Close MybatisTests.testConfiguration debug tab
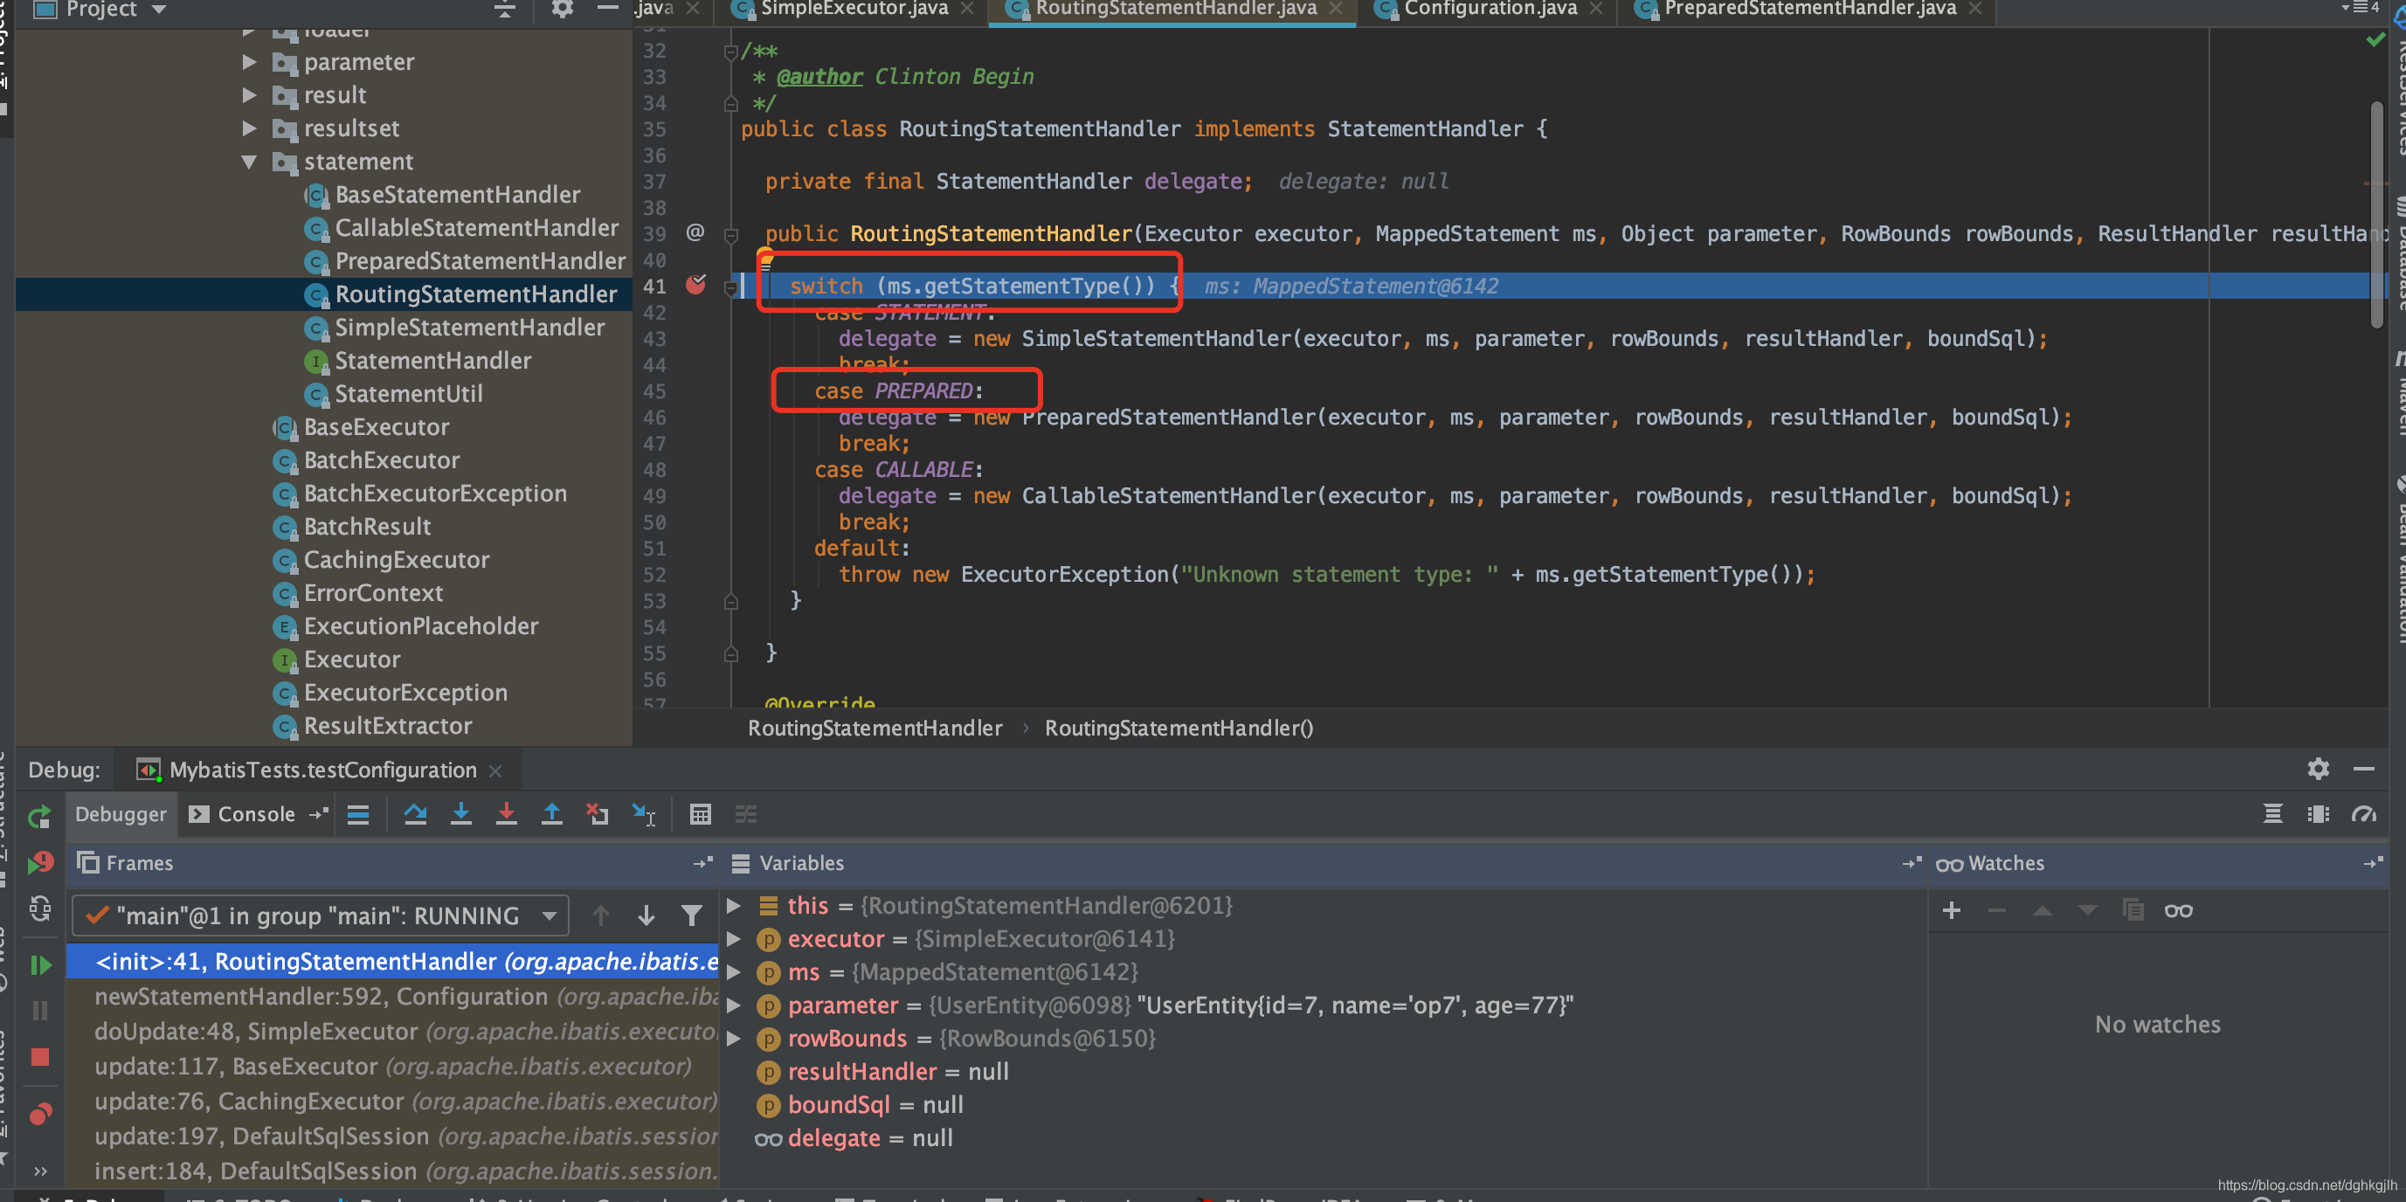This screenshot has width=2406, height=1202. click(x=496, y=770)
